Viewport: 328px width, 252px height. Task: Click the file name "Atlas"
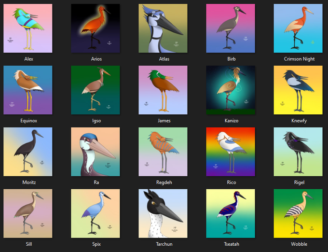tap(164, 59)
